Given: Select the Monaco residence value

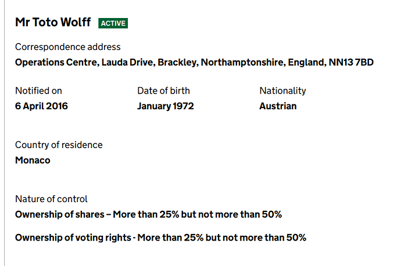Looking at the screenshot, I should coord(33,160).
